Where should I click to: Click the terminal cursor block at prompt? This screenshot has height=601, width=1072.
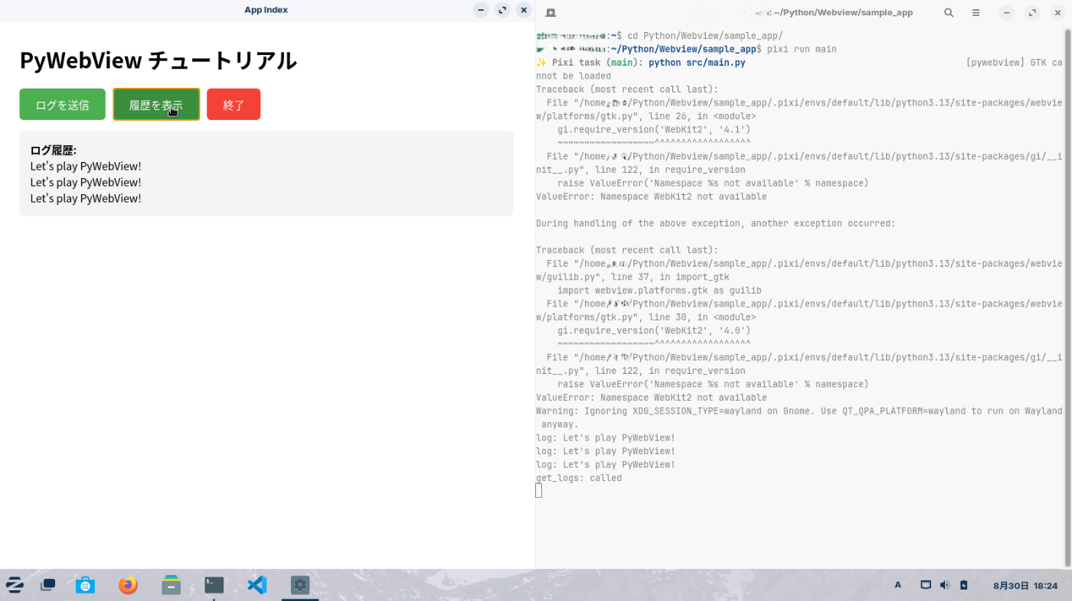pos(539,491)
